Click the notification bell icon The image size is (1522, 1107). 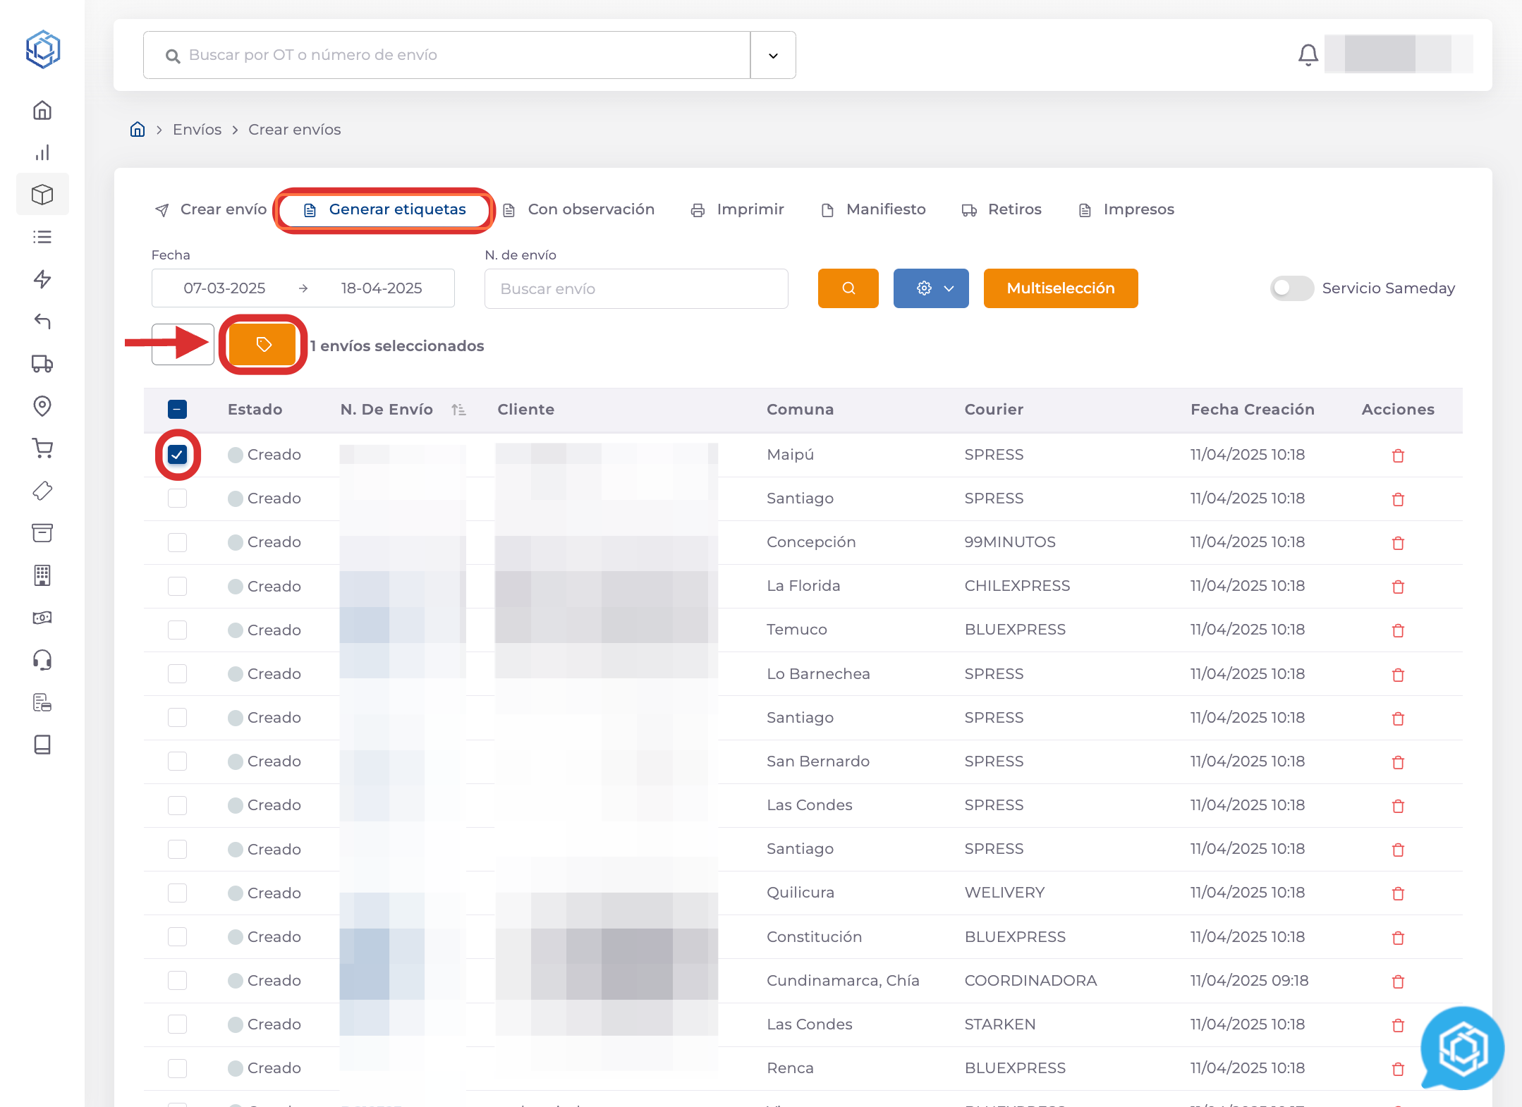pyautogui.click(x=1308, y=55)
